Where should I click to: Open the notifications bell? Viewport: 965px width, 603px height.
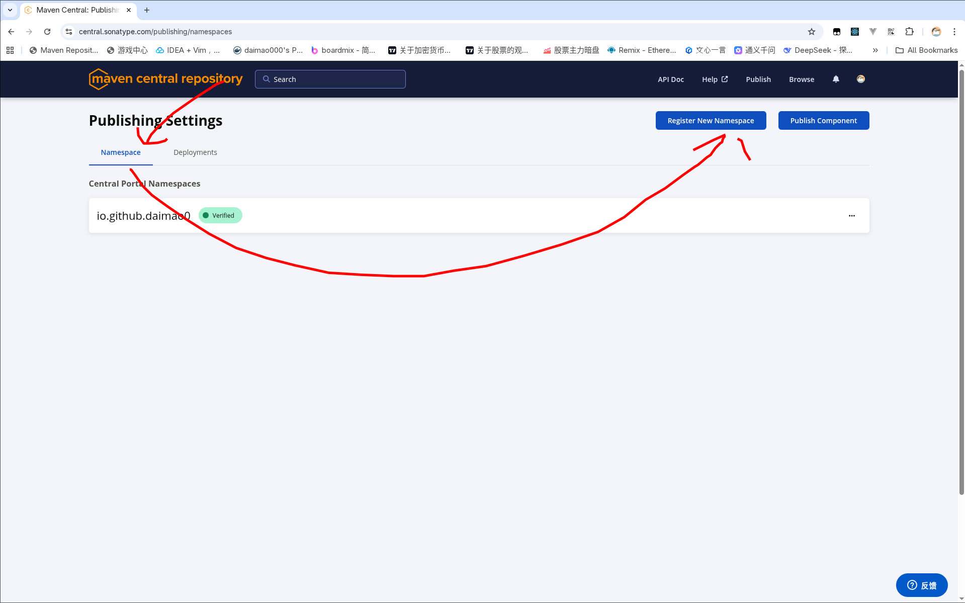point(836,79)
